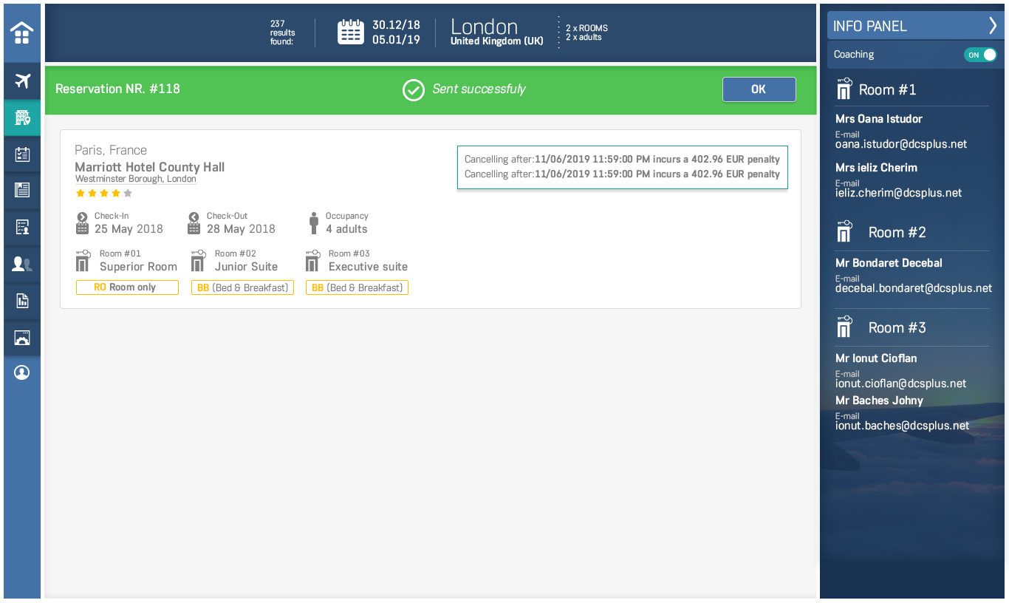Viewport: 1009px width, 603px height.
Task: Open the certificate document with person icon
Action: point(22,227)
